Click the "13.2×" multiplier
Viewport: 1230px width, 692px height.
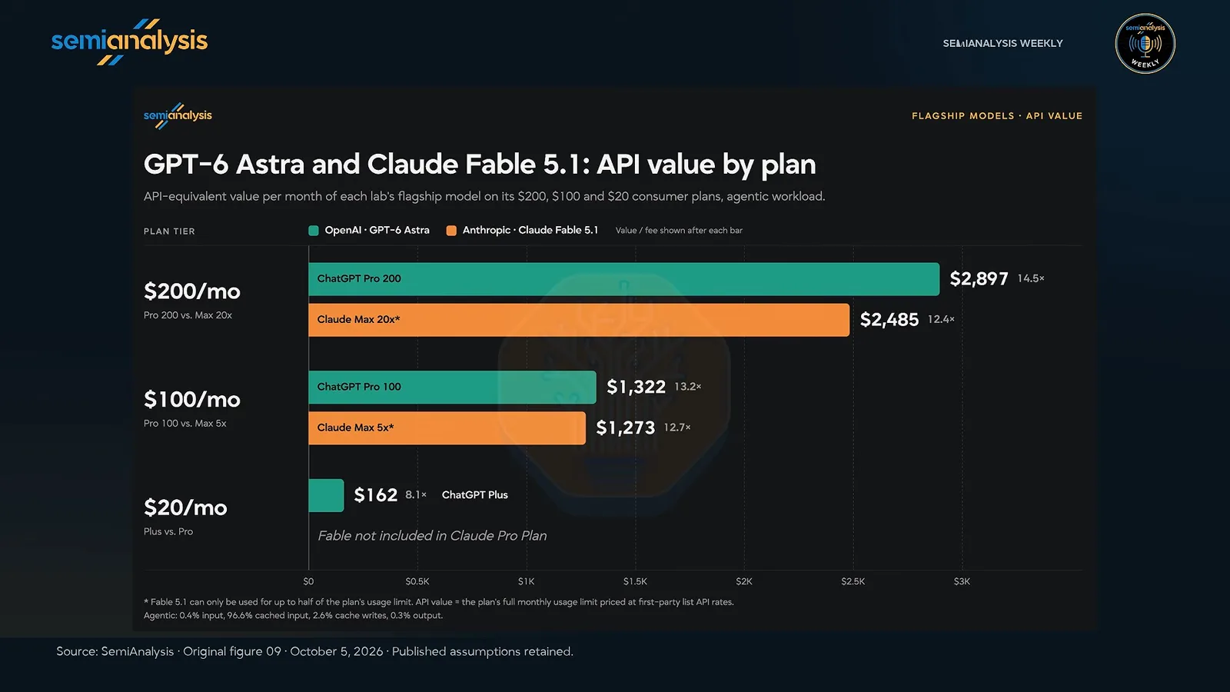(x=688, y=387)
